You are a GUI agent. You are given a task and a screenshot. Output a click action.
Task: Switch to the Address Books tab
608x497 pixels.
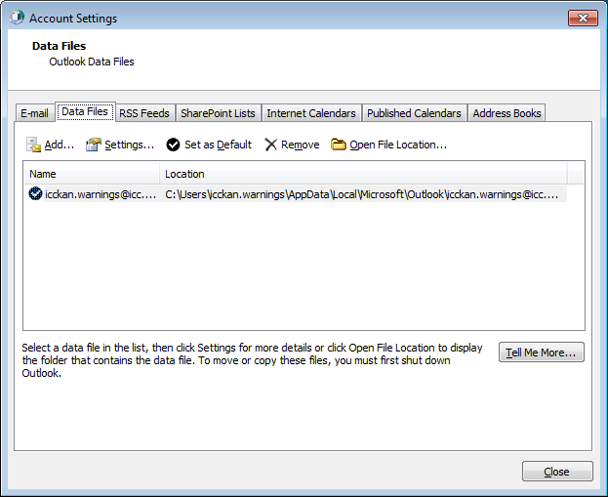(x=507, y=113)
